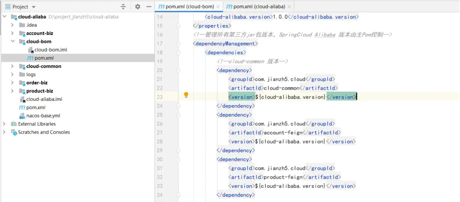The image size is (460, 202).
Task: Click the Scratches and Consoles icon
Action: [14, 132]
